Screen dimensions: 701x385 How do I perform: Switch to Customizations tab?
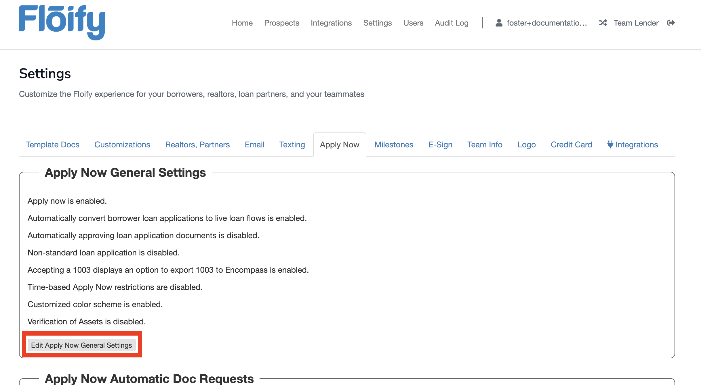(122, 145)
